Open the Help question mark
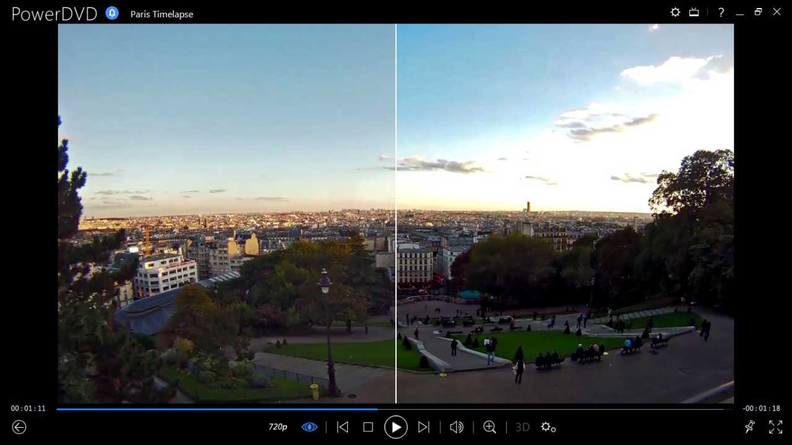This screenshot has width=792, height=445. [721, 12]
